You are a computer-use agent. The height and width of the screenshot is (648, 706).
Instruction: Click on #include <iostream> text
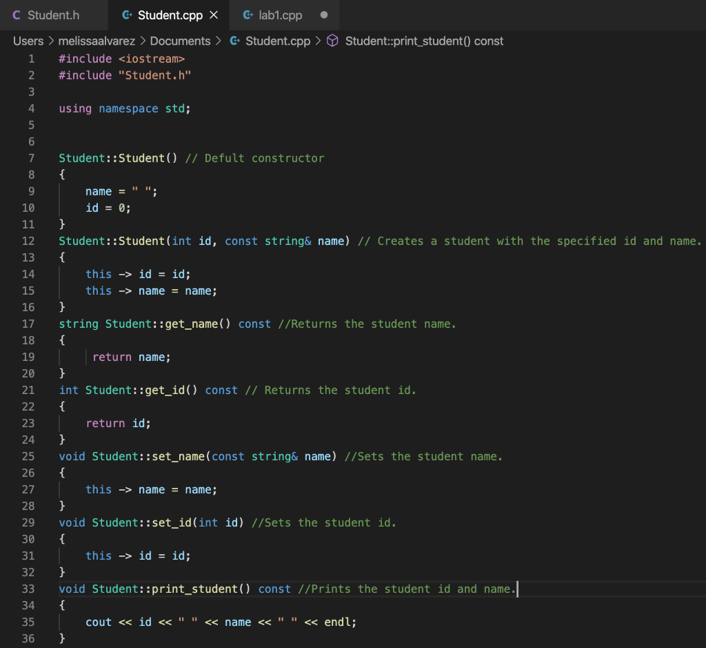(121, 59)
